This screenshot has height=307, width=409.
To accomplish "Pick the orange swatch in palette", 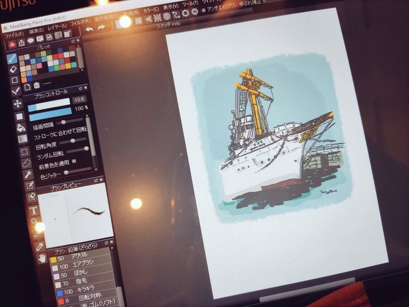I will (24, 79).
